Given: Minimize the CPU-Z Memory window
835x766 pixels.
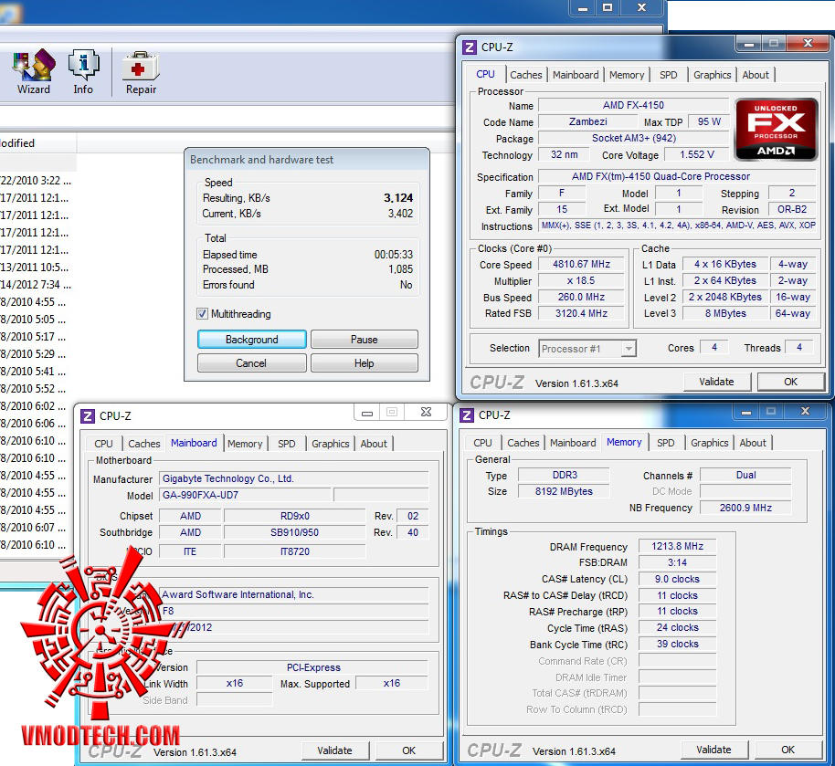Looking at the screenshot, I should click(x=745, y=412).
